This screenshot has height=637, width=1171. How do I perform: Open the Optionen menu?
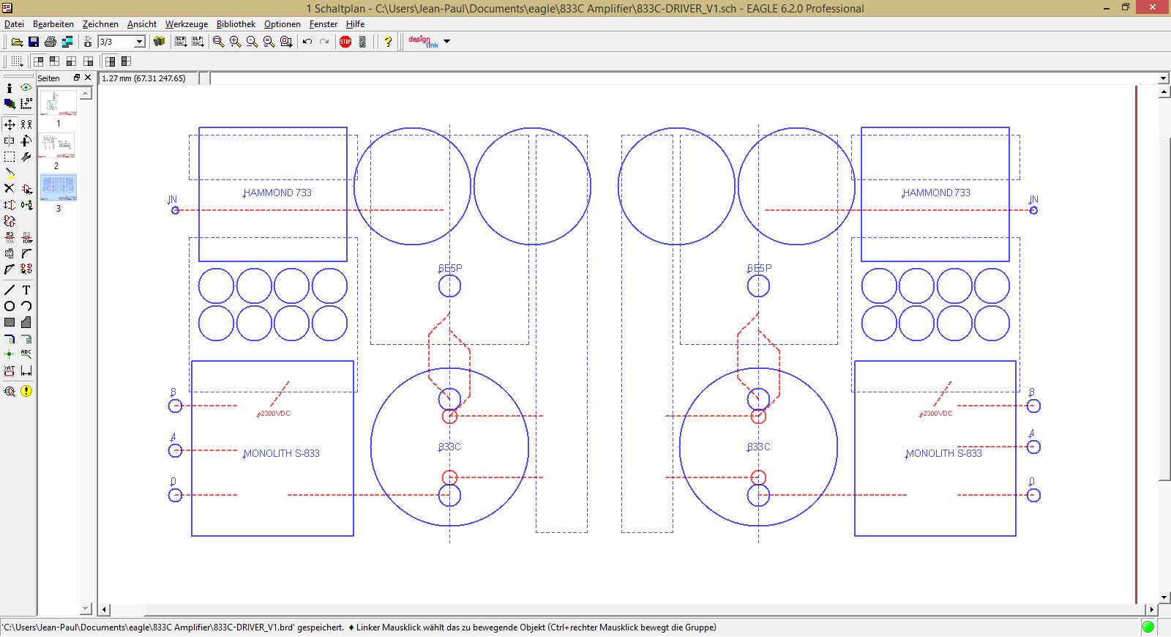point(283,24)
